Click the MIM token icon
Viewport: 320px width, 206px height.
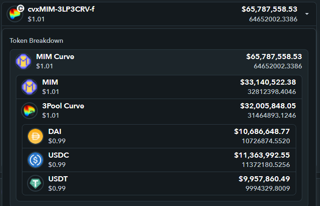tap(29, 87)
